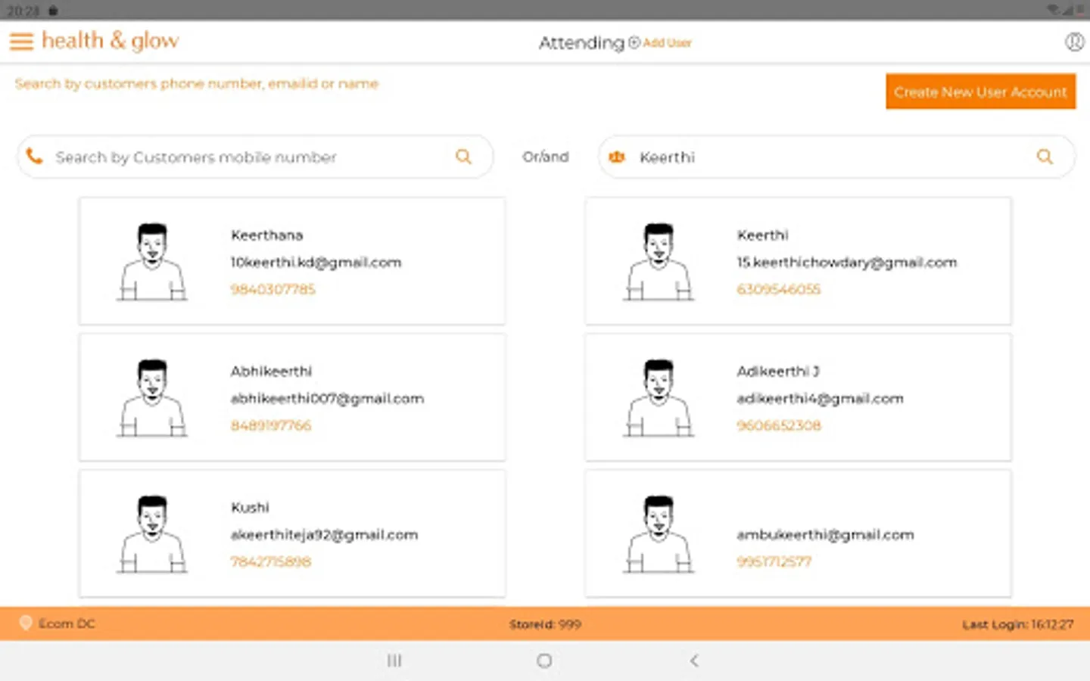Select avatar on ambukeerthi@gmail.com card
This screenshot has width=1090, height=681.
coord(659,534)
